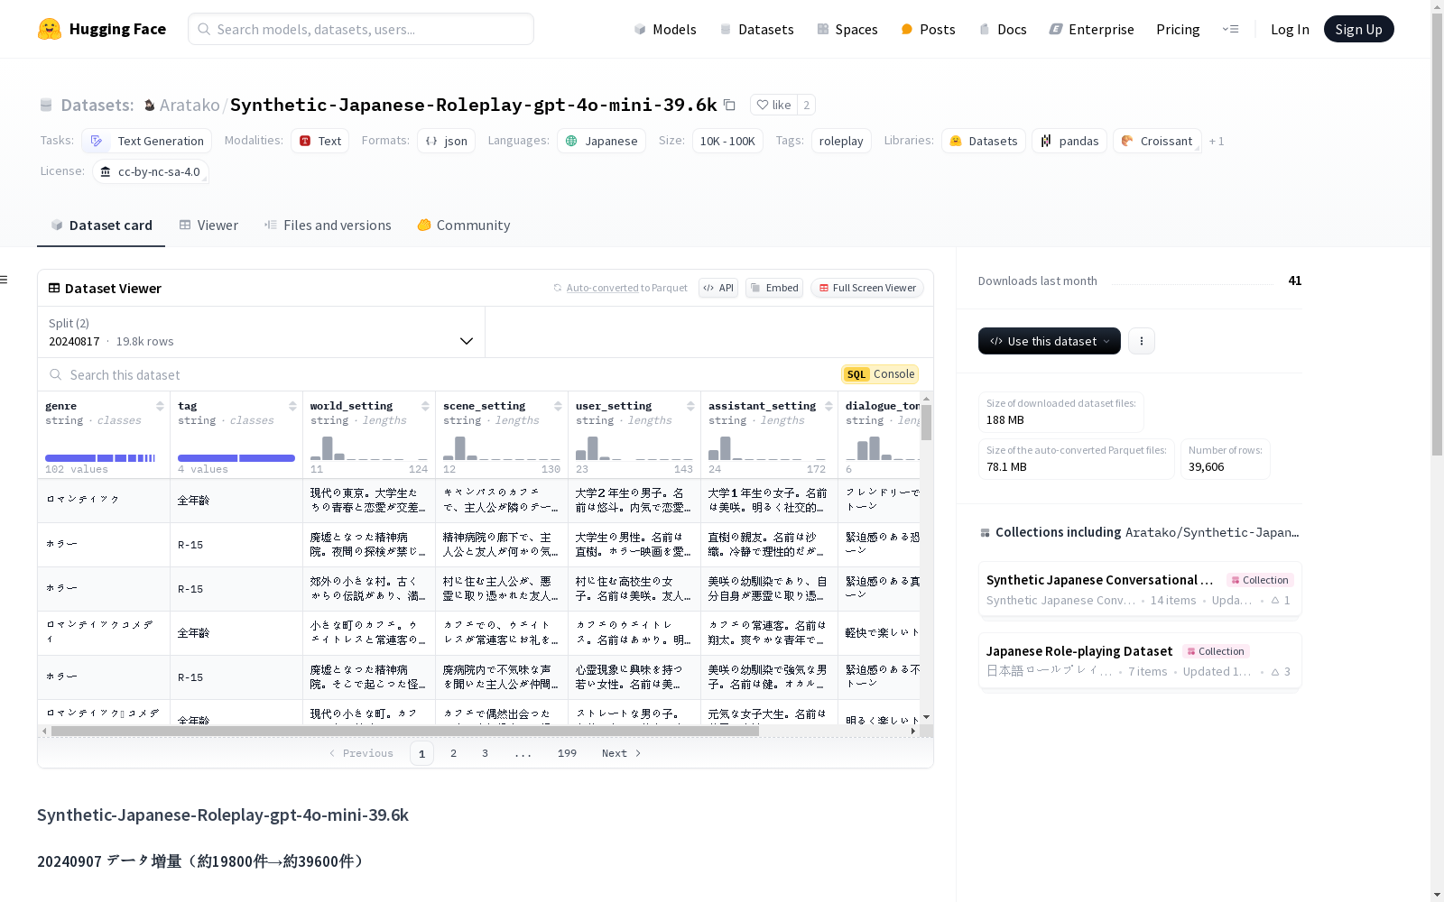Click the heart like button
Image resolution: width=1444 pixels, height=902 pixels.
774,105
